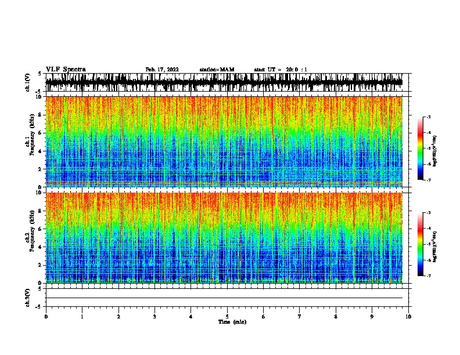
Task: Click the ch.2 'Frequency (kHz)' axis label
Action: point(32,231)
